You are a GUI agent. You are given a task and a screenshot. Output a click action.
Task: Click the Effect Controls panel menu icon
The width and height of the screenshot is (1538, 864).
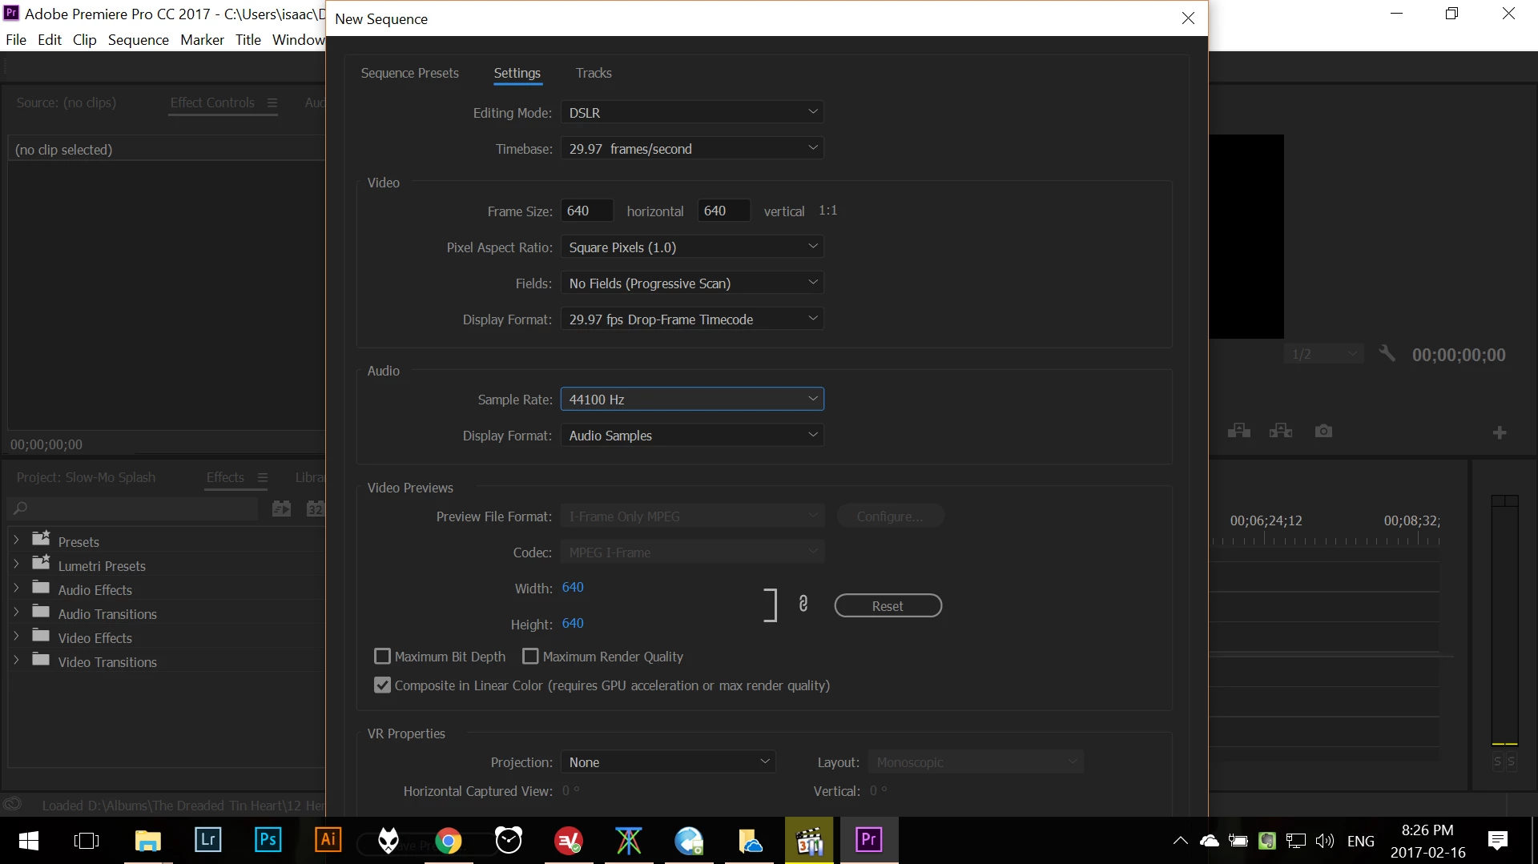coord(272,102)
